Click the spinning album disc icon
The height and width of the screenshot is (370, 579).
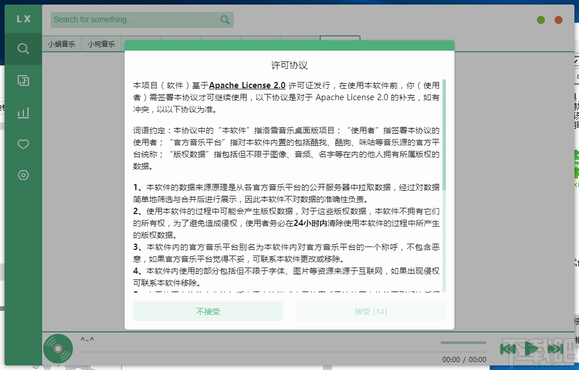[59, 349]
